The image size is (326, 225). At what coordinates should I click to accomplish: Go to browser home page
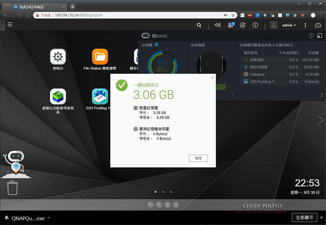pos(28,15)
